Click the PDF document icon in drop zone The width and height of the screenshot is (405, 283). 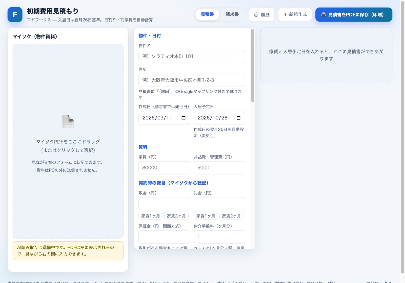click(68, 121)
